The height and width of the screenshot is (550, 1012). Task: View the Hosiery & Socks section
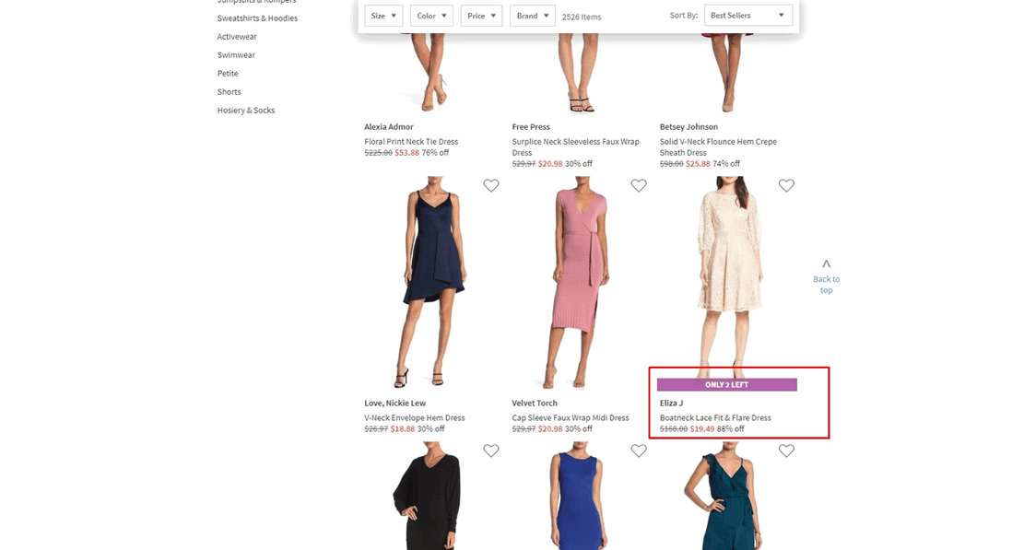click(x=244, y=110)
